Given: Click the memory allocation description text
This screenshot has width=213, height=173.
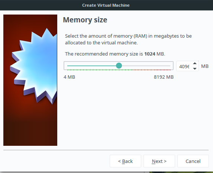Looking at the screenshot, I should click(128, 40).
